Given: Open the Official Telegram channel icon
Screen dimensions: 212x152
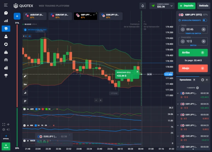Looking at the screenshot, I should pos(6,137).
